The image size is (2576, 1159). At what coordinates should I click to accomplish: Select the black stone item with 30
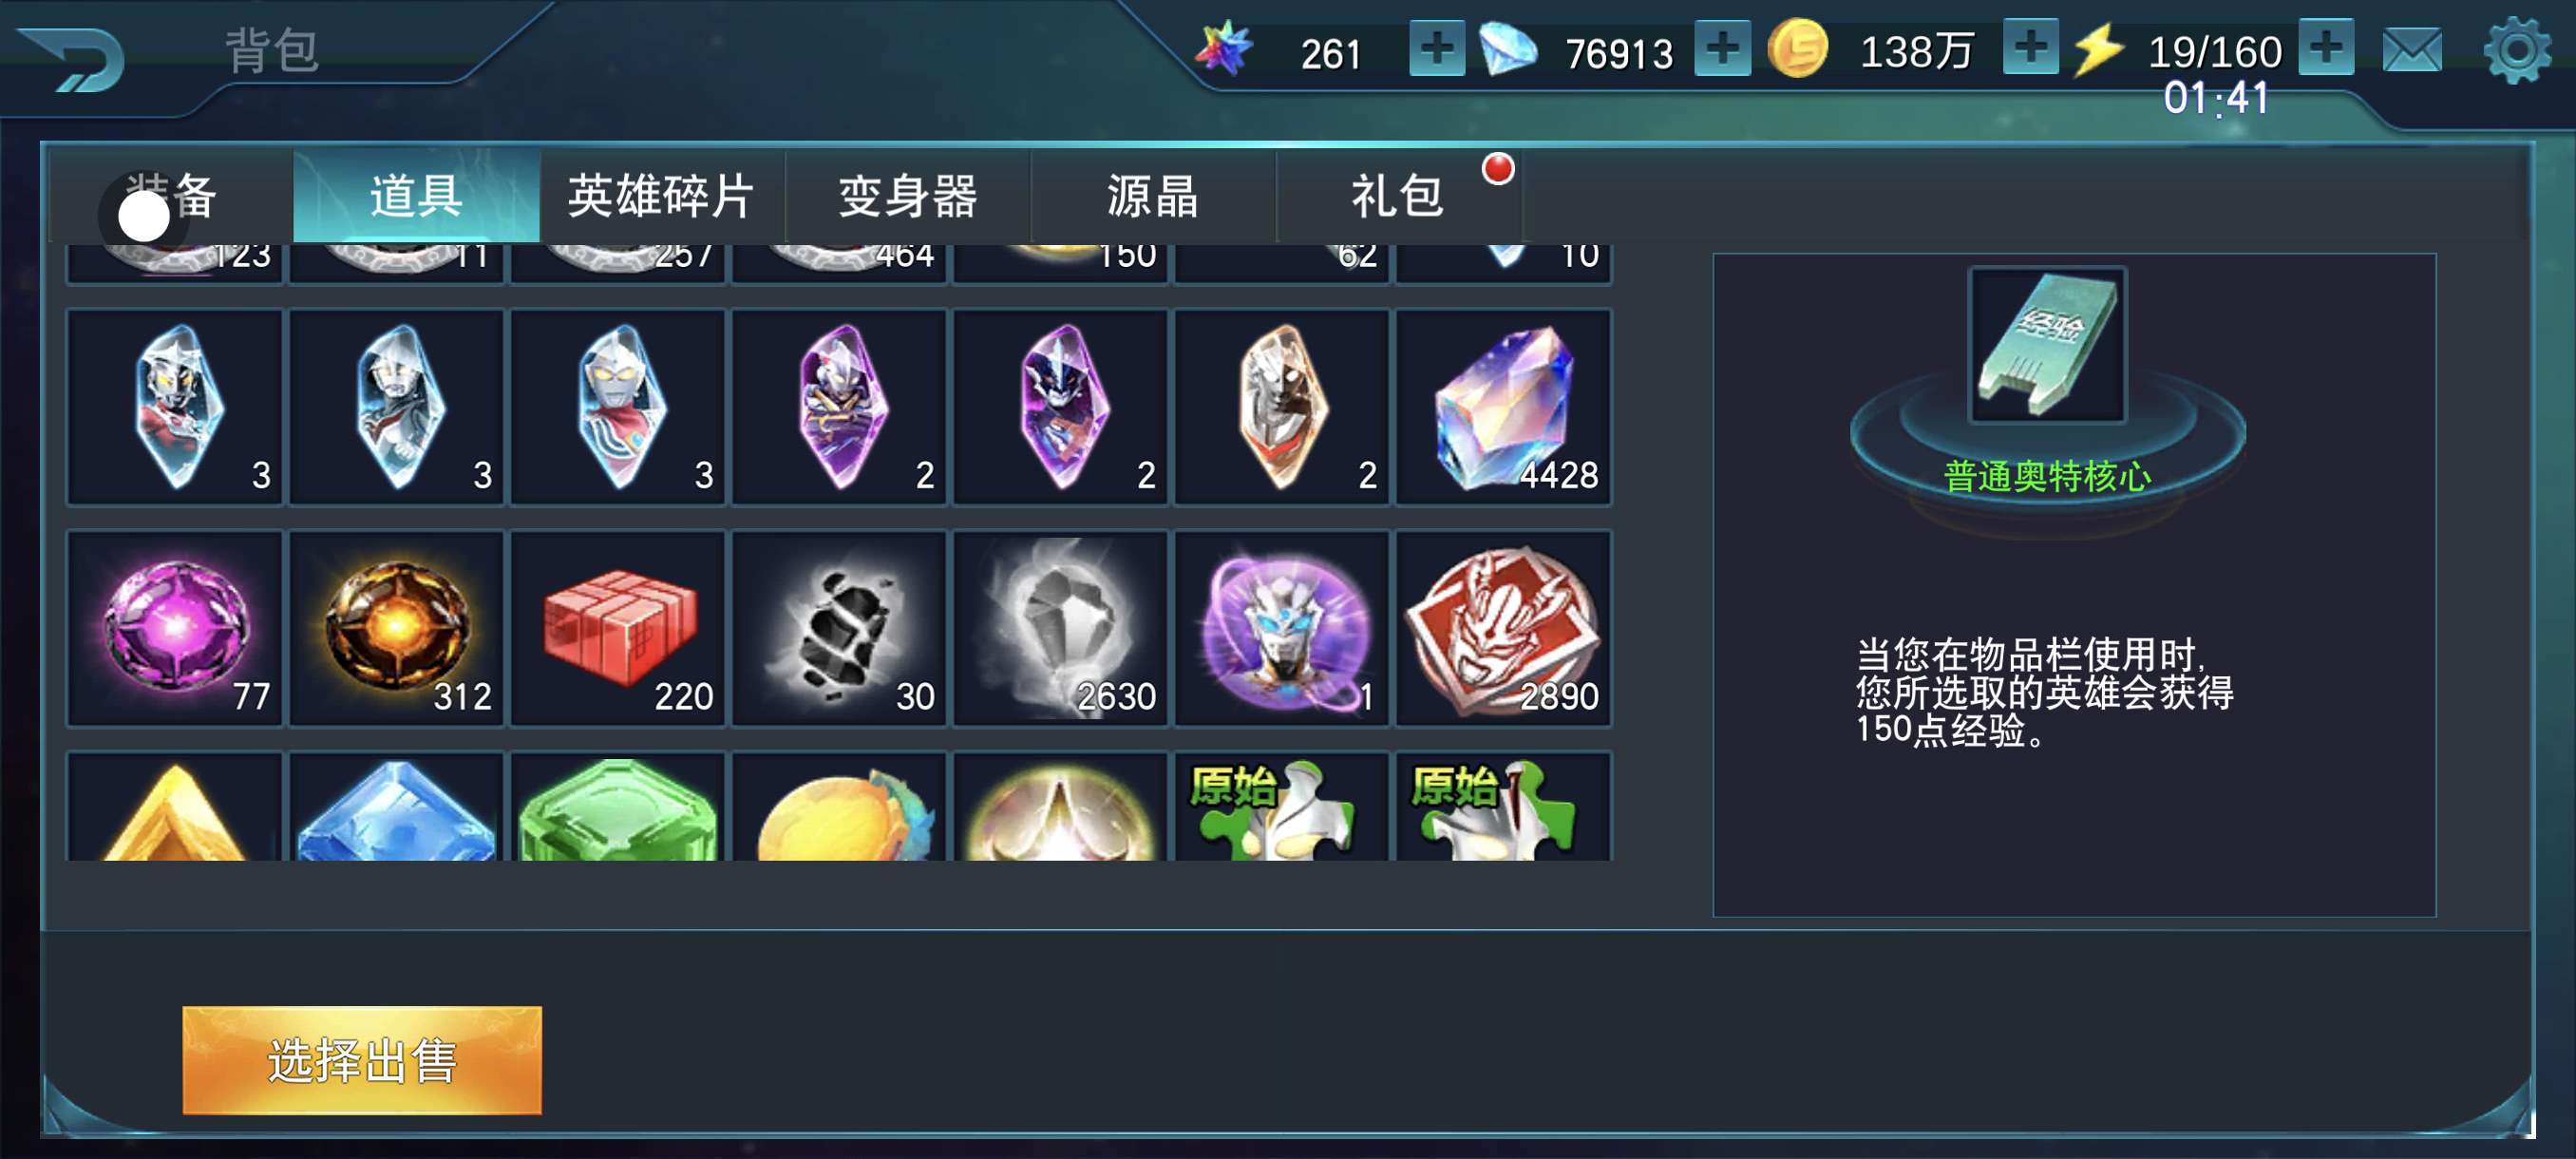[840, 628]
